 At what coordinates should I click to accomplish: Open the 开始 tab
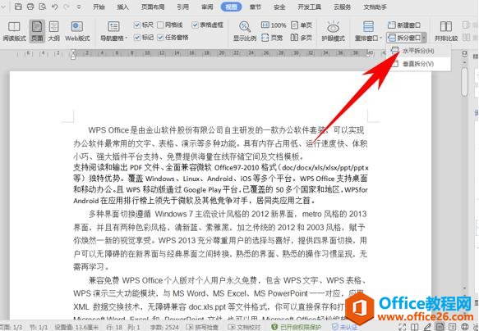[x=99, y=7]
